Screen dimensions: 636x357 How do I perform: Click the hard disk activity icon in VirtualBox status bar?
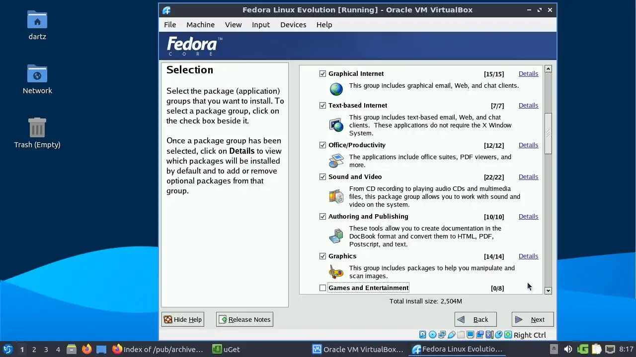[423, 335]
